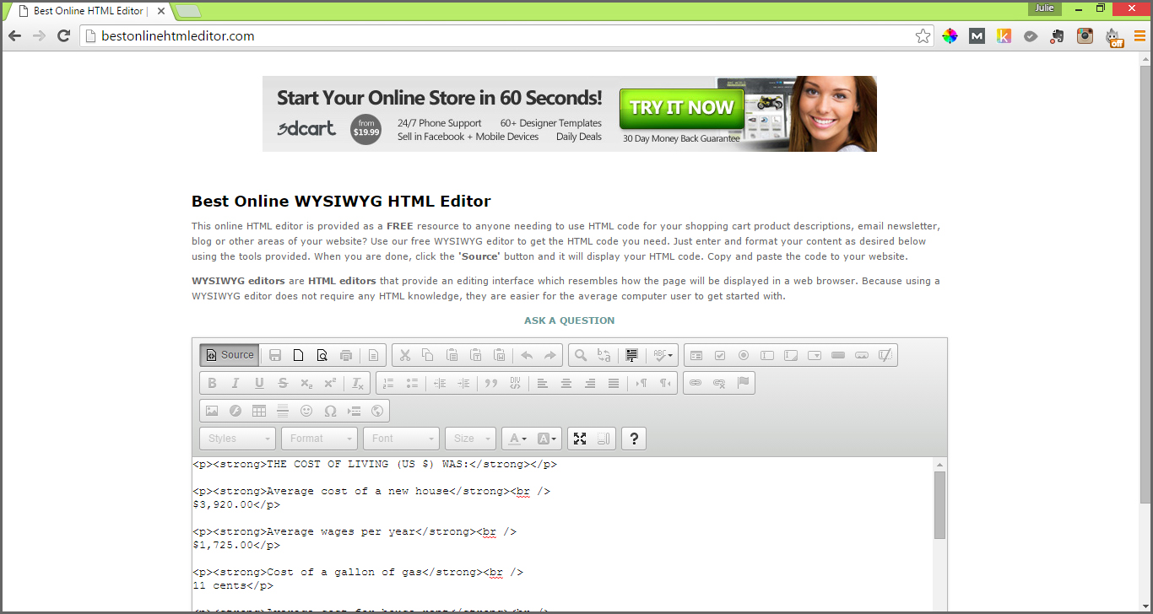Click the Redo arrow
The height and width of the screenshot is (614, 1153).
pos(550,355)
